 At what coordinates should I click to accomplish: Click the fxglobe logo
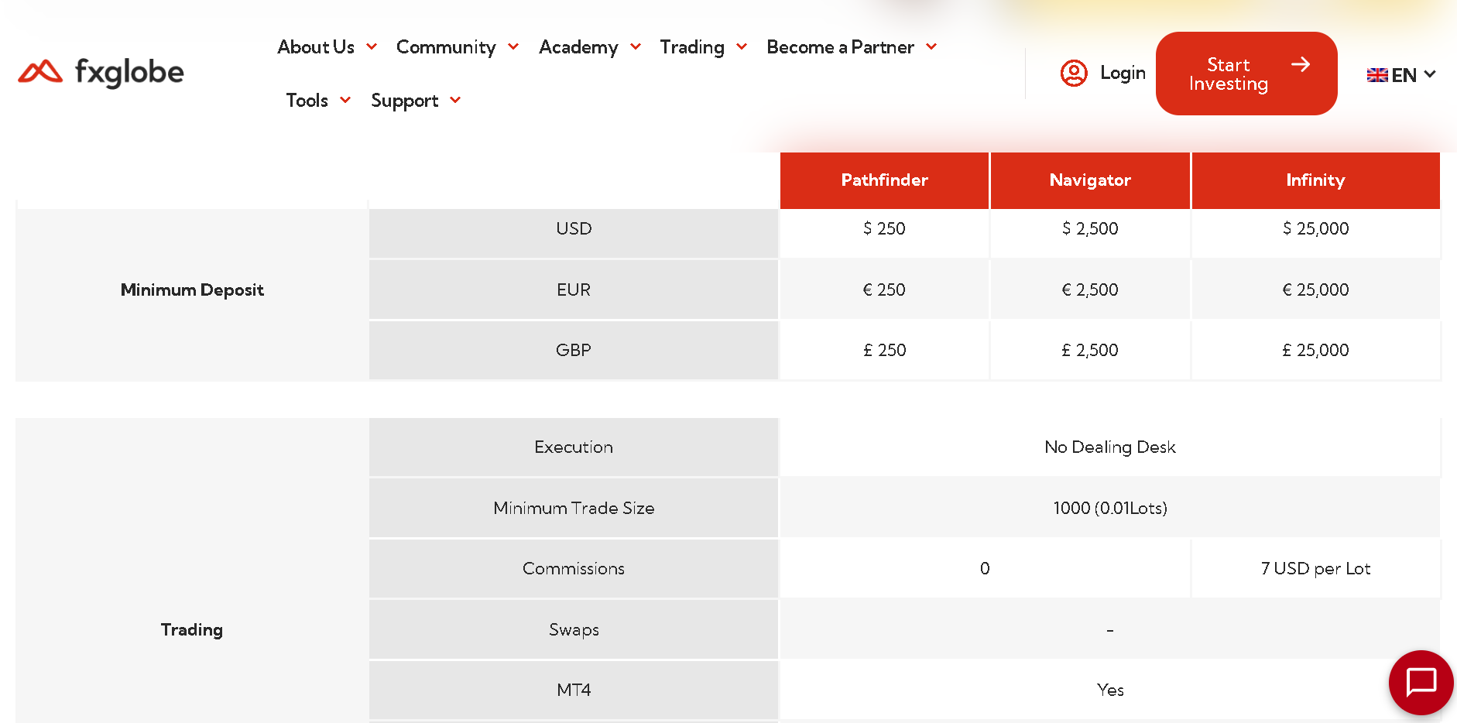coord(101,73)
